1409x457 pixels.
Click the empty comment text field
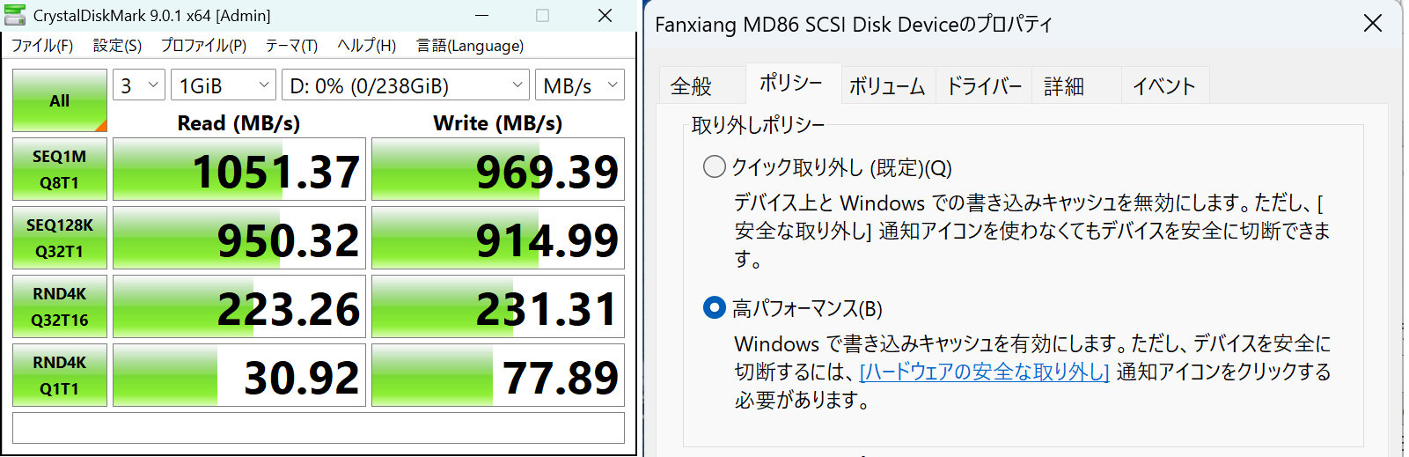tap(319, 428)
